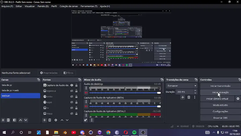The height and width of the screenshot is (136, 241).
Task: Open source properties gear in Fontes toolbar
Action: point(56,120)
